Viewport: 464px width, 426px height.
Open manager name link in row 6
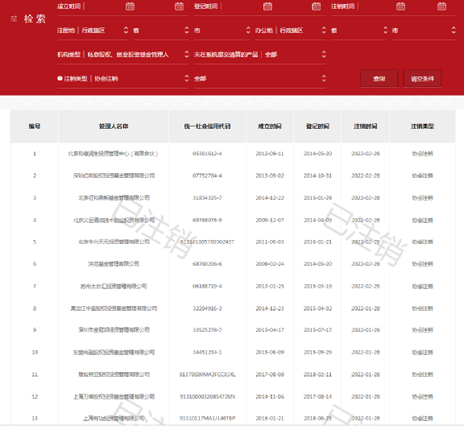point(114,264)
